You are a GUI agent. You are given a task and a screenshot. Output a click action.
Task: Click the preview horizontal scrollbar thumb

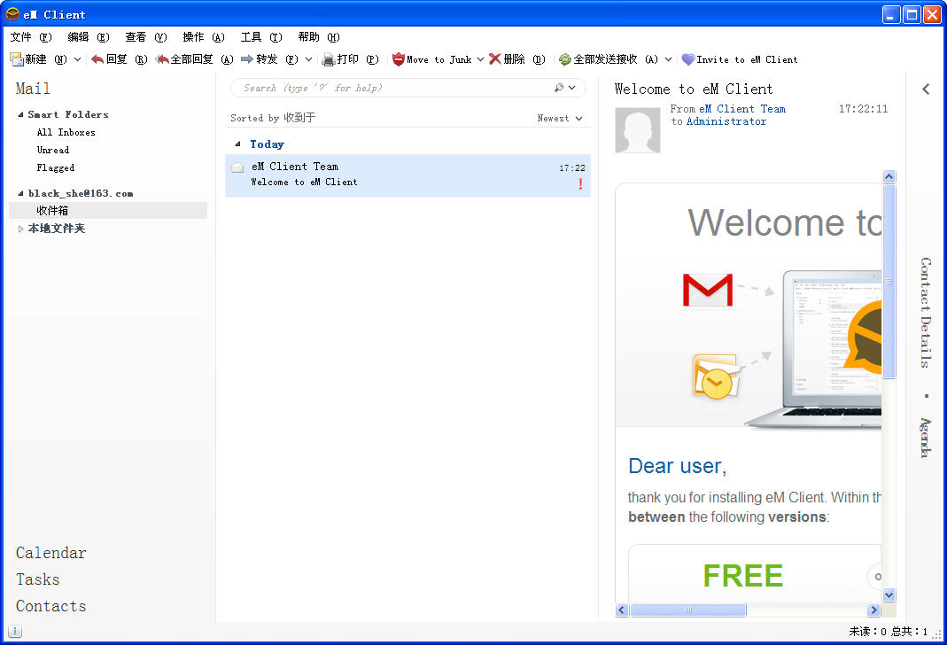[688, 610]
